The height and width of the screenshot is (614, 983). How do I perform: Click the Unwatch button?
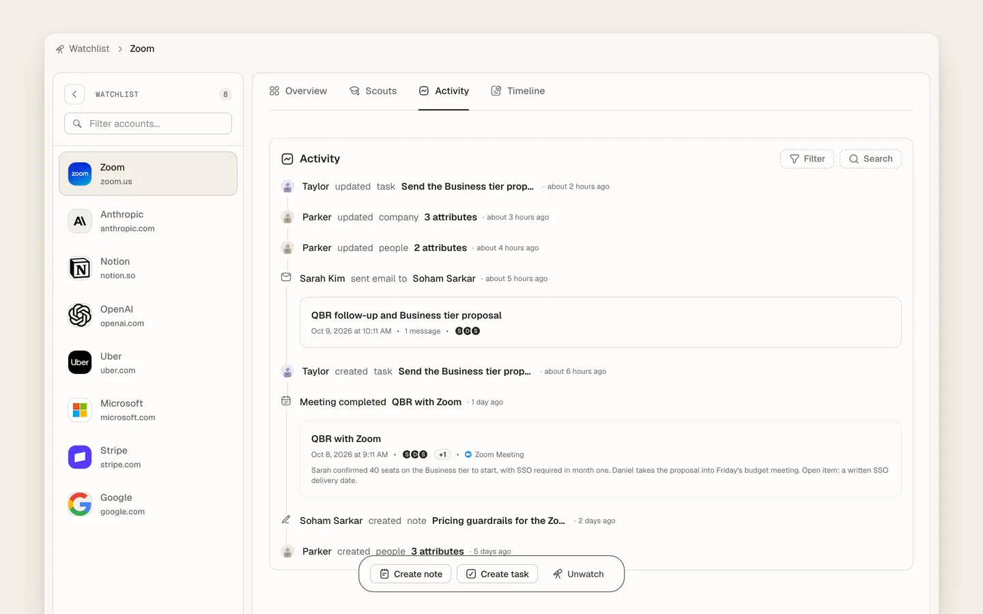578,574
